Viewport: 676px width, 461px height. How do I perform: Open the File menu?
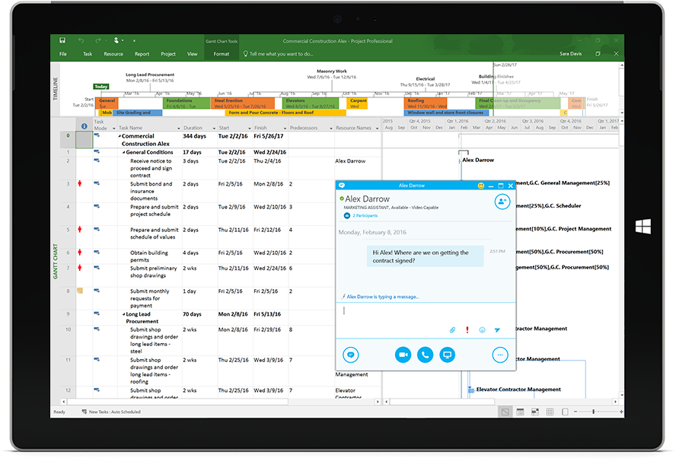point(63,54)
